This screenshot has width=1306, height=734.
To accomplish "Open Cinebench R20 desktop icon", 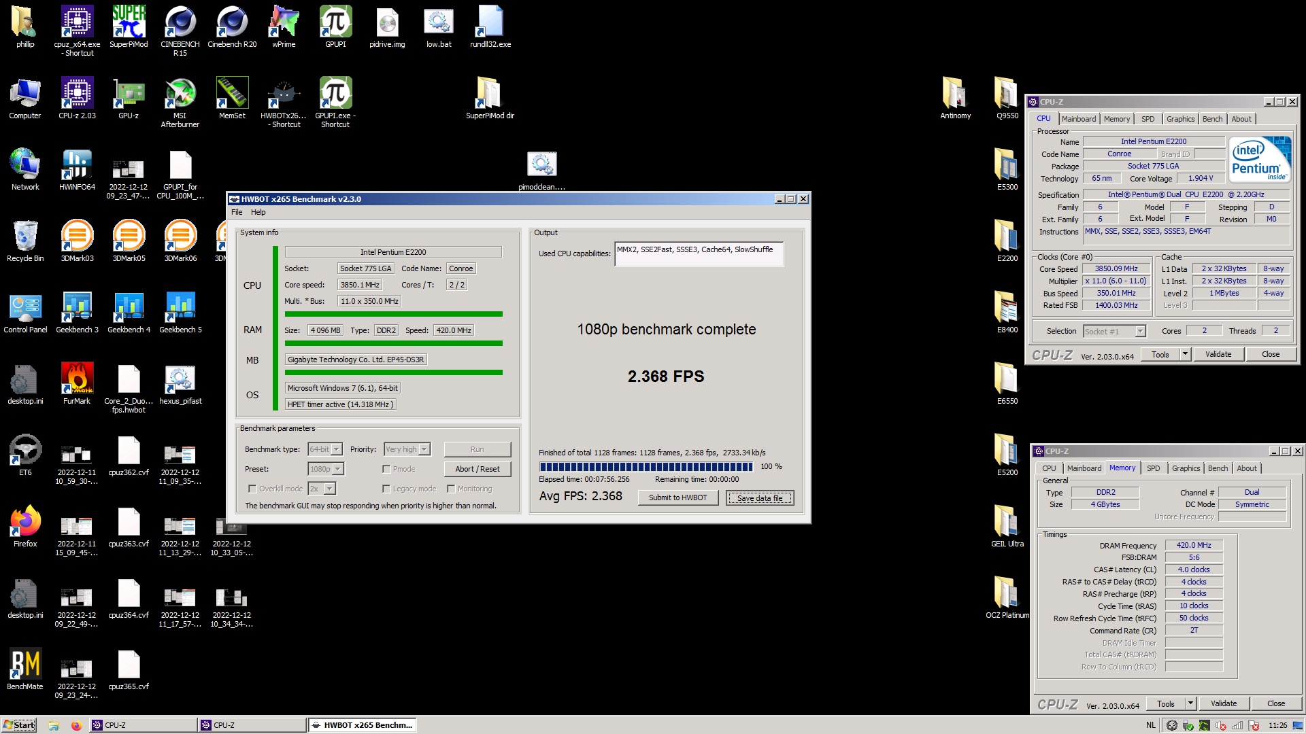I will (x=232, y=27).
